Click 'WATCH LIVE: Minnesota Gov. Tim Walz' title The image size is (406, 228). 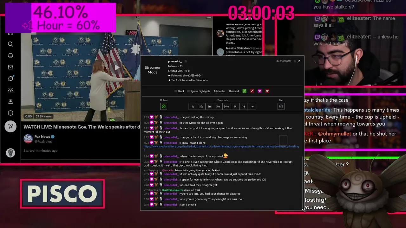pyautogui.click(x=82, y=127)
